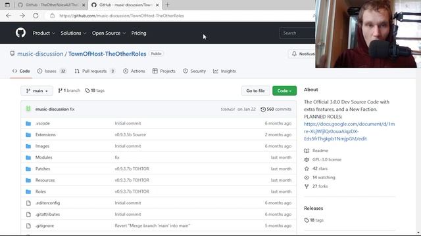
Task: Open the Roles folder
Action: click(x=41, y=191)
